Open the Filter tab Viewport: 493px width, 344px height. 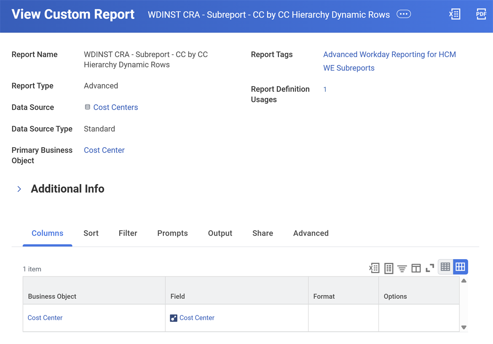(x=128, y=233)
